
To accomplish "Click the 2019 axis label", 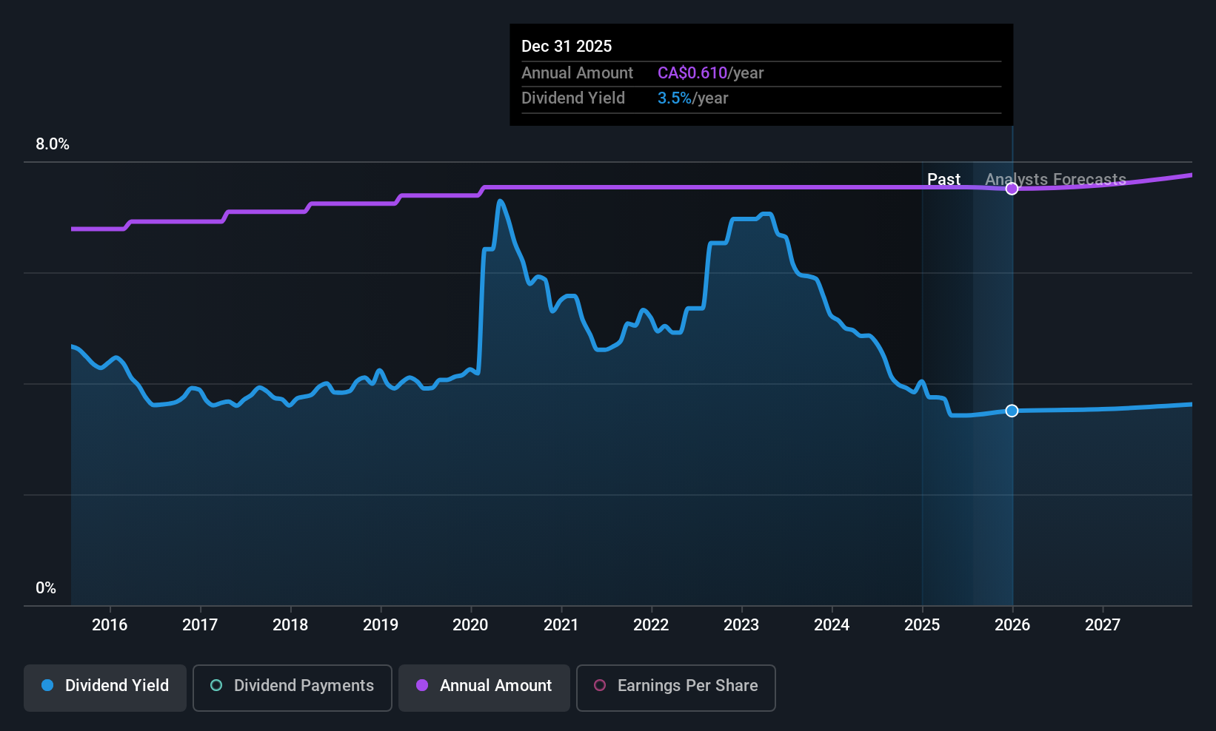I will pyautogui.click(x=381, y=624).
